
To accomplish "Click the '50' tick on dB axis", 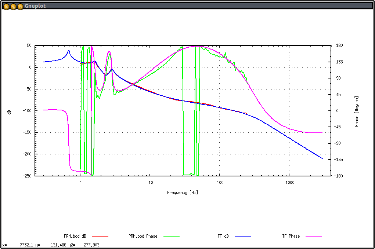I will (29, 45).
